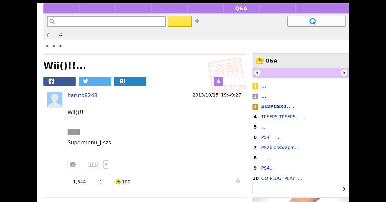
Task: Open ranking item 6 PS4 link
Action: click(x=271, y=137)
